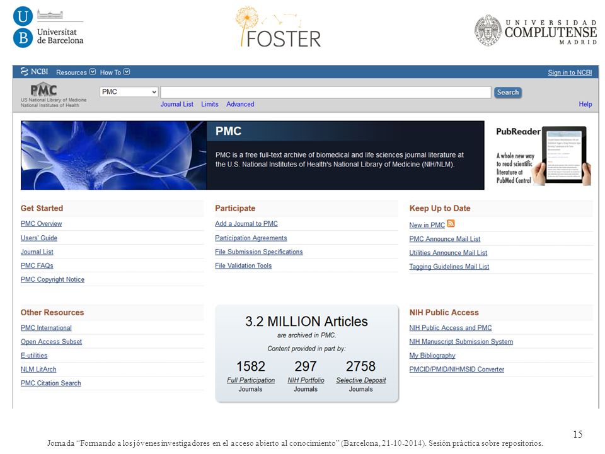Open PMCID/PMID/NIHMSID Converter link

pos(457,370)
